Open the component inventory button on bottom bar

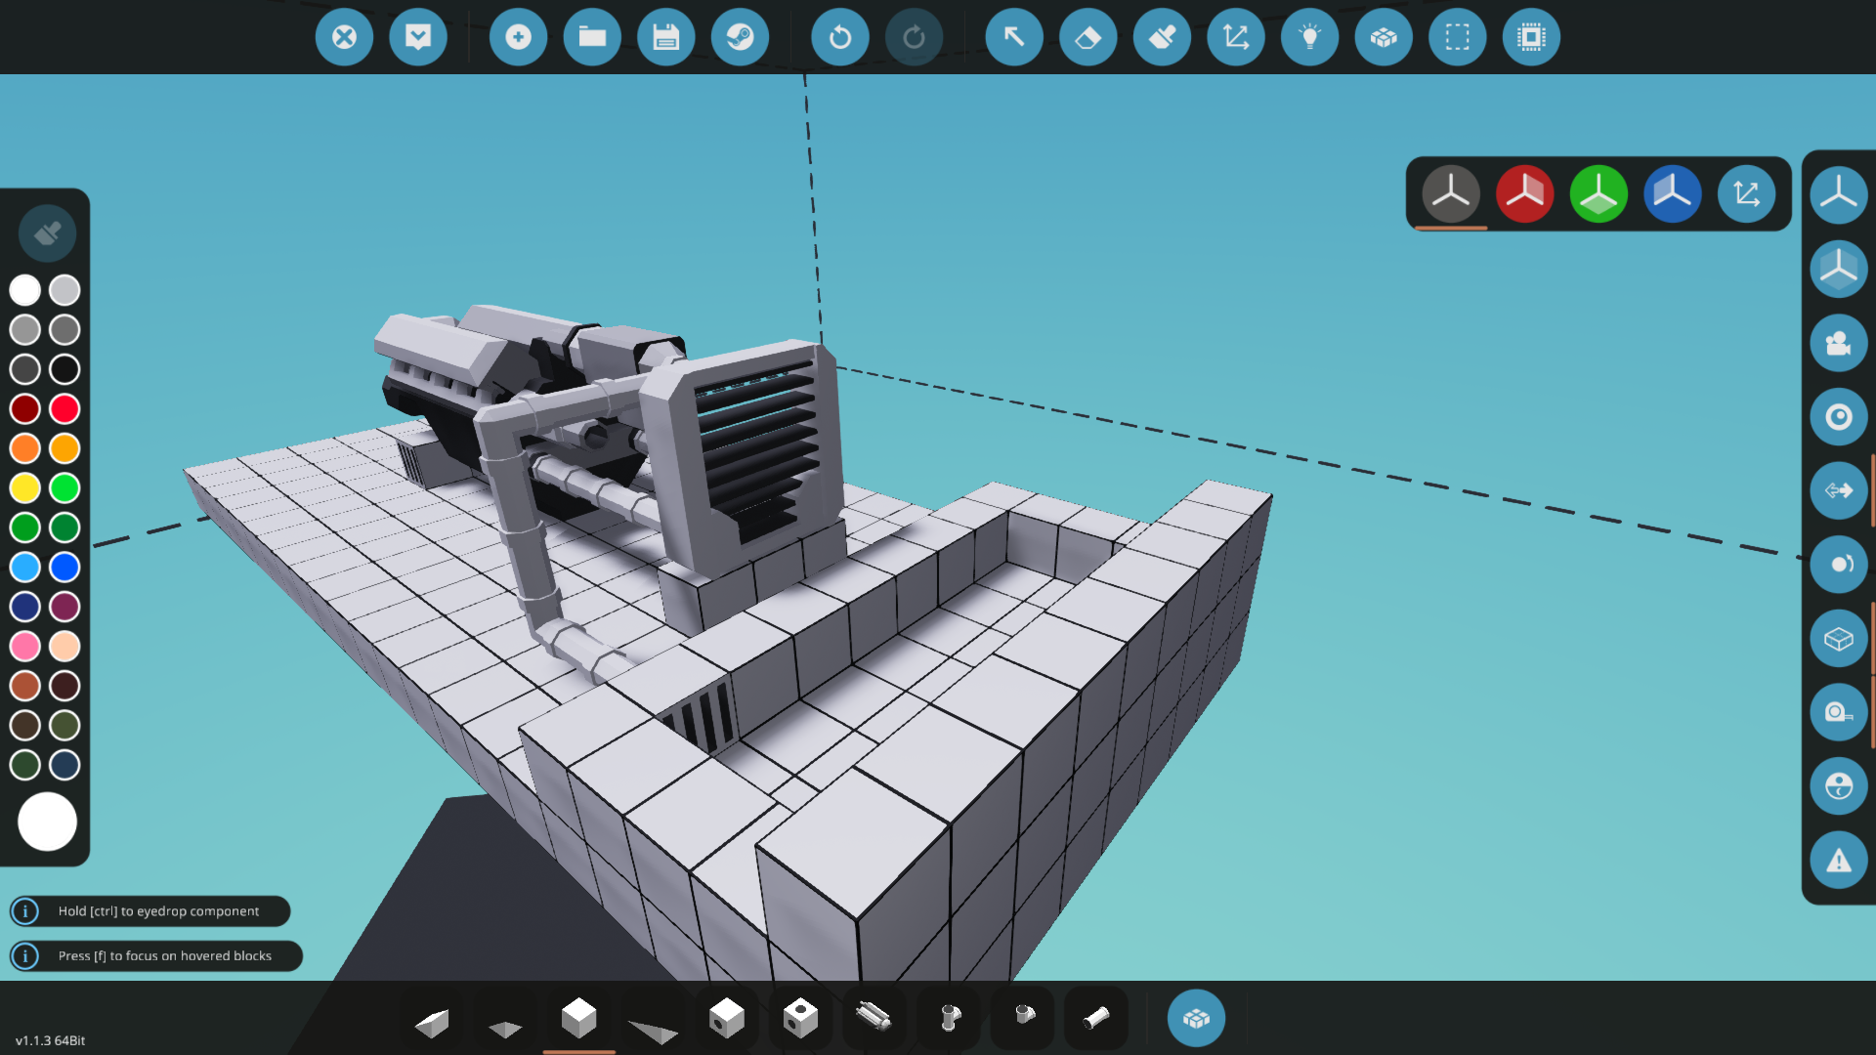click(x=1195, y=1018)
